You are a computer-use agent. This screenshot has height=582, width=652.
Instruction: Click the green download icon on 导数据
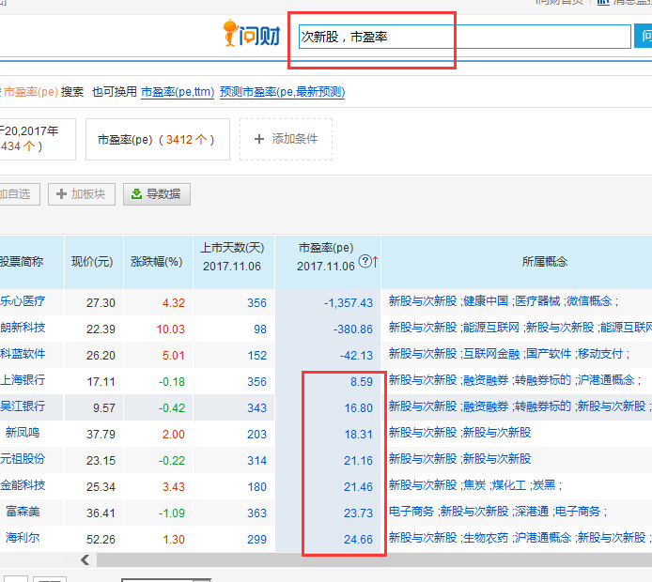pos(136,194)
